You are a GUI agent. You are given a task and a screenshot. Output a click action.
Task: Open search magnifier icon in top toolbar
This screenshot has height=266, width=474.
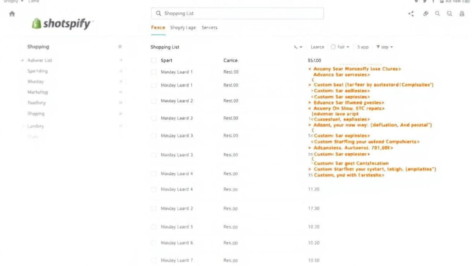438,14
